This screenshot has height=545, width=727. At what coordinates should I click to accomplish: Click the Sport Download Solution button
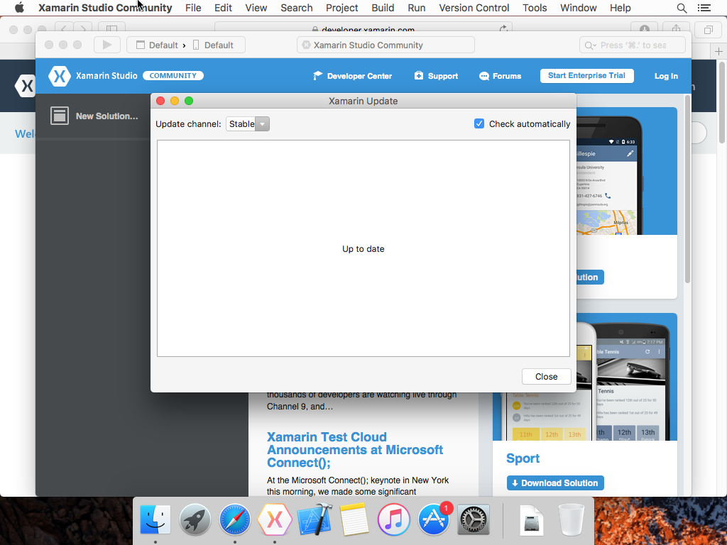(555, 483)
